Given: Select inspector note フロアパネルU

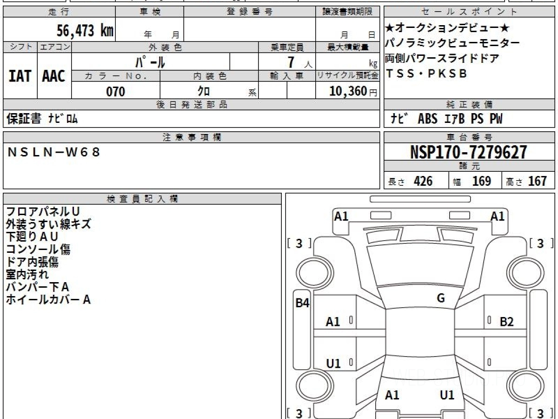Looking at the screenshot, I should [43, 211].
